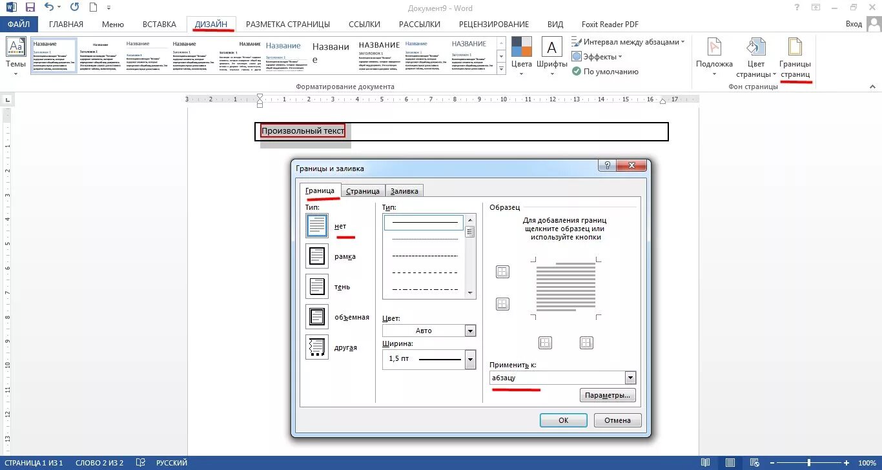Click the Redo arrow icon
Image resolution: width=882 pixels, height=470 pixels.
click(x=74, y=8)
